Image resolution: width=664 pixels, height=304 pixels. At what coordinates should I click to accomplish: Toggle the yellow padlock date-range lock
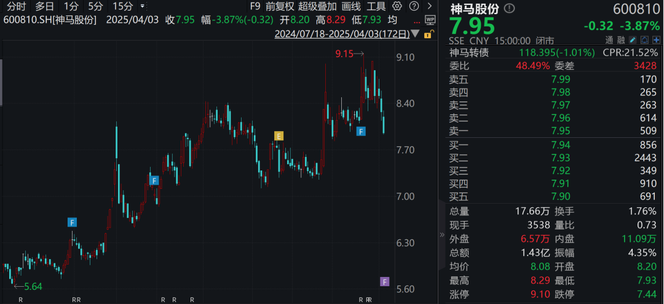pyautogui.click(x=428, y=34)
